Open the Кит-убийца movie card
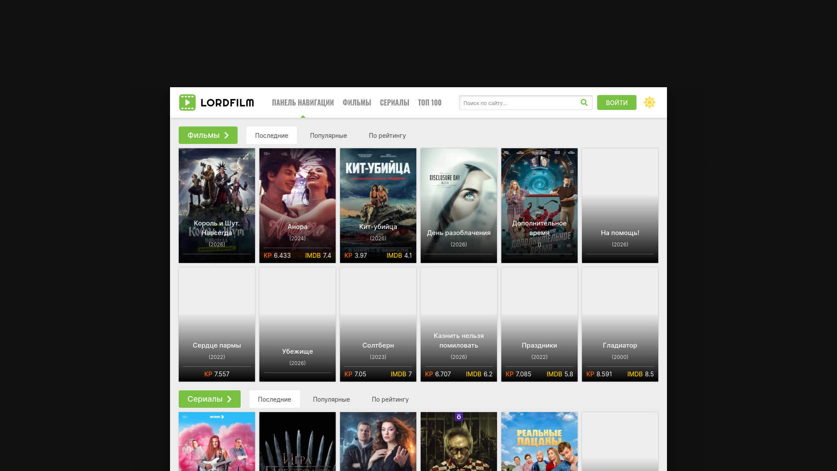The image size is (837, 471). [378, 205]
